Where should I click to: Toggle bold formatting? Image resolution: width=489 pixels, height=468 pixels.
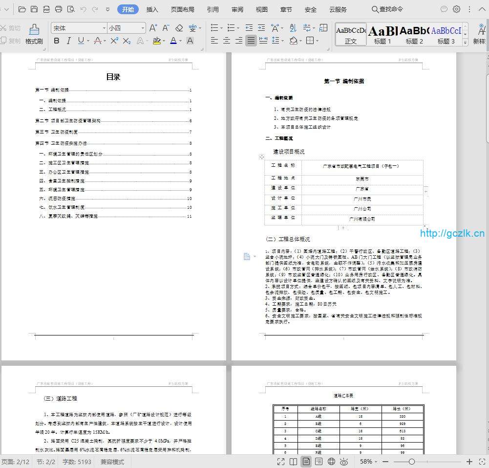click(57, 41)
